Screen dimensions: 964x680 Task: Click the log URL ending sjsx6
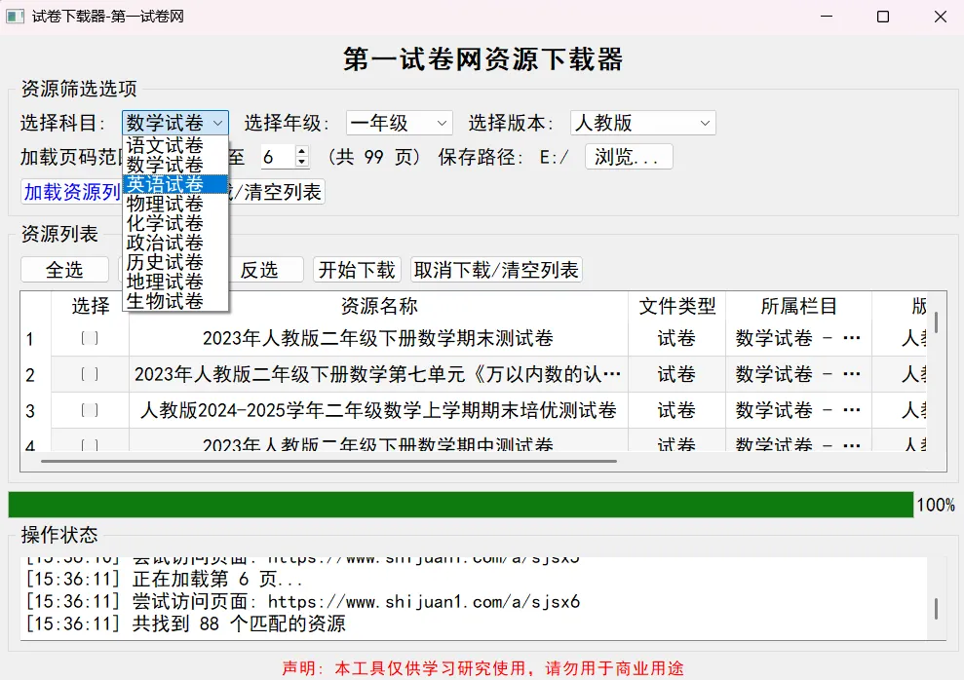(424, 602)
